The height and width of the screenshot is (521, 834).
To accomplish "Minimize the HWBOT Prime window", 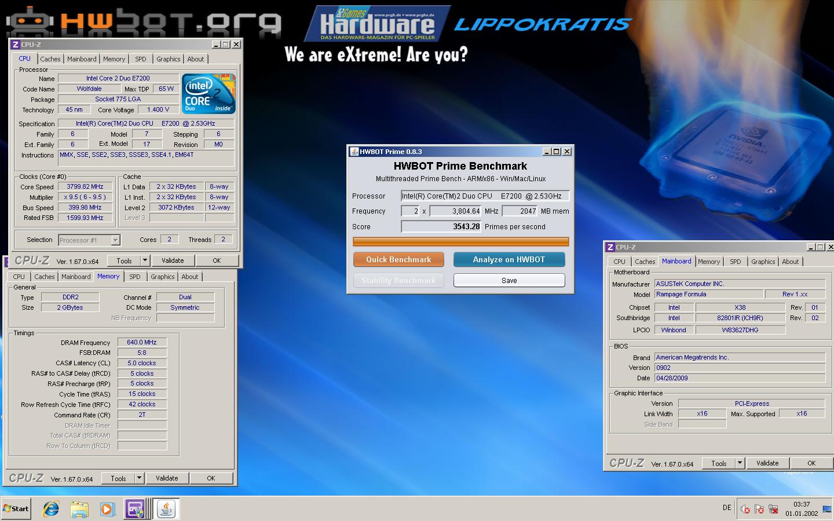I will pos(546,152).
